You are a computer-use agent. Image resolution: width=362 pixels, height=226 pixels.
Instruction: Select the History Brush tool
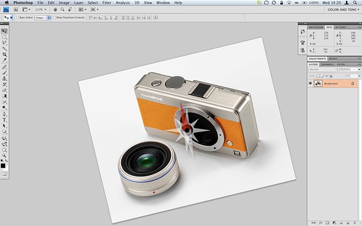pos(5,84)
